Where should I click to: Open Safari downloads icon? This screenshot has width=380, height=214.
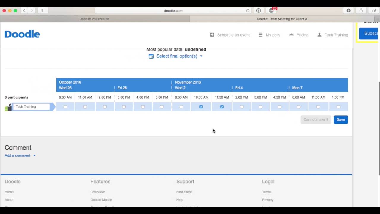349,10
